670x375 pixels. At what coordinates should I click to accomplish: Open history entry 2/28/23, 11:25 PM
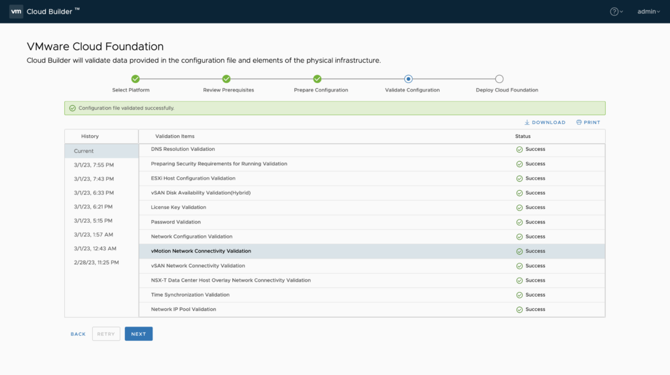[x=96, y=262]
